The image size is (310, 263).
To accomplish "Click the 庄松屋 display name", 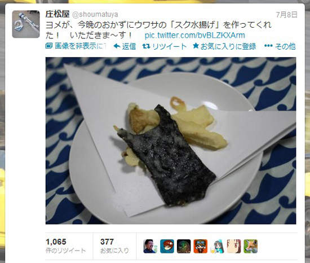I will pyautogui.click(x=57, y=14).
